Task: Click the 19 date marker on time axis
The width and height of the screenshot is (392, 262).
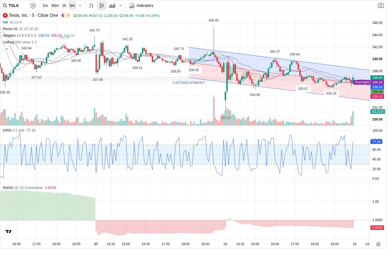Action: (x=354, y=244)
